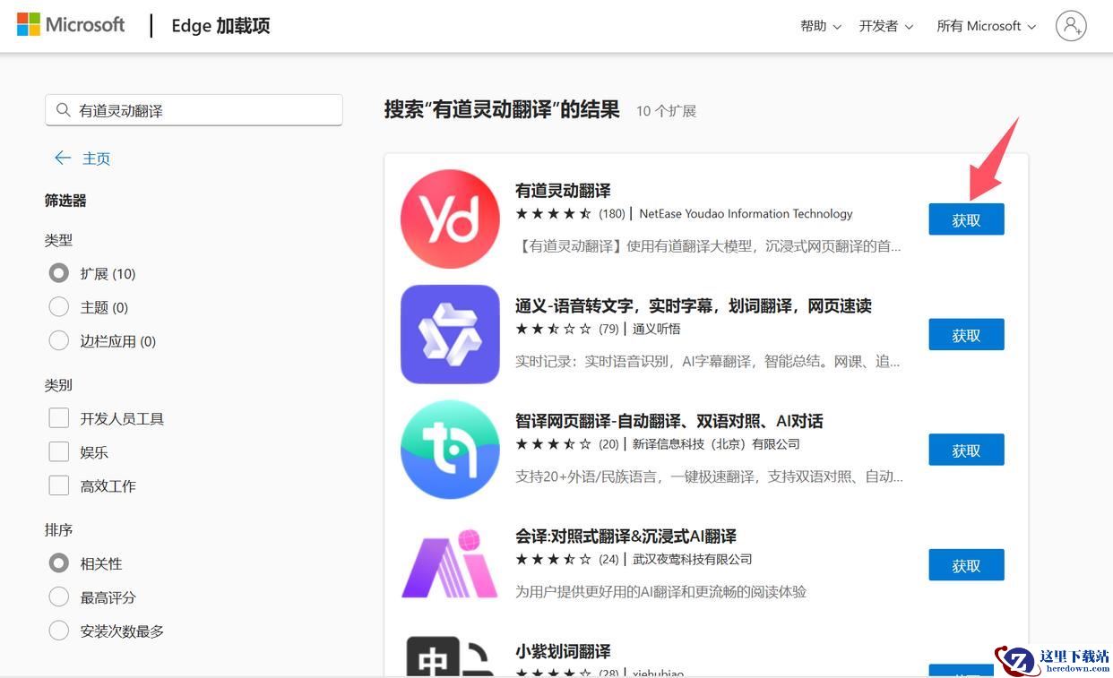This screenshot has width=1113, height=678.
Task: Go back to 主页
Action: pos(96,159)
